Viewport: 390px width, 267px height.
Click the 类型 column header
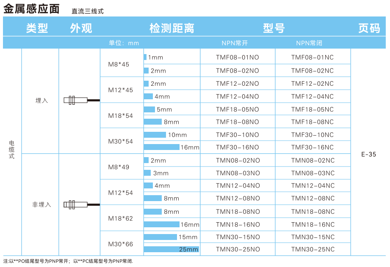coord(37,28)
